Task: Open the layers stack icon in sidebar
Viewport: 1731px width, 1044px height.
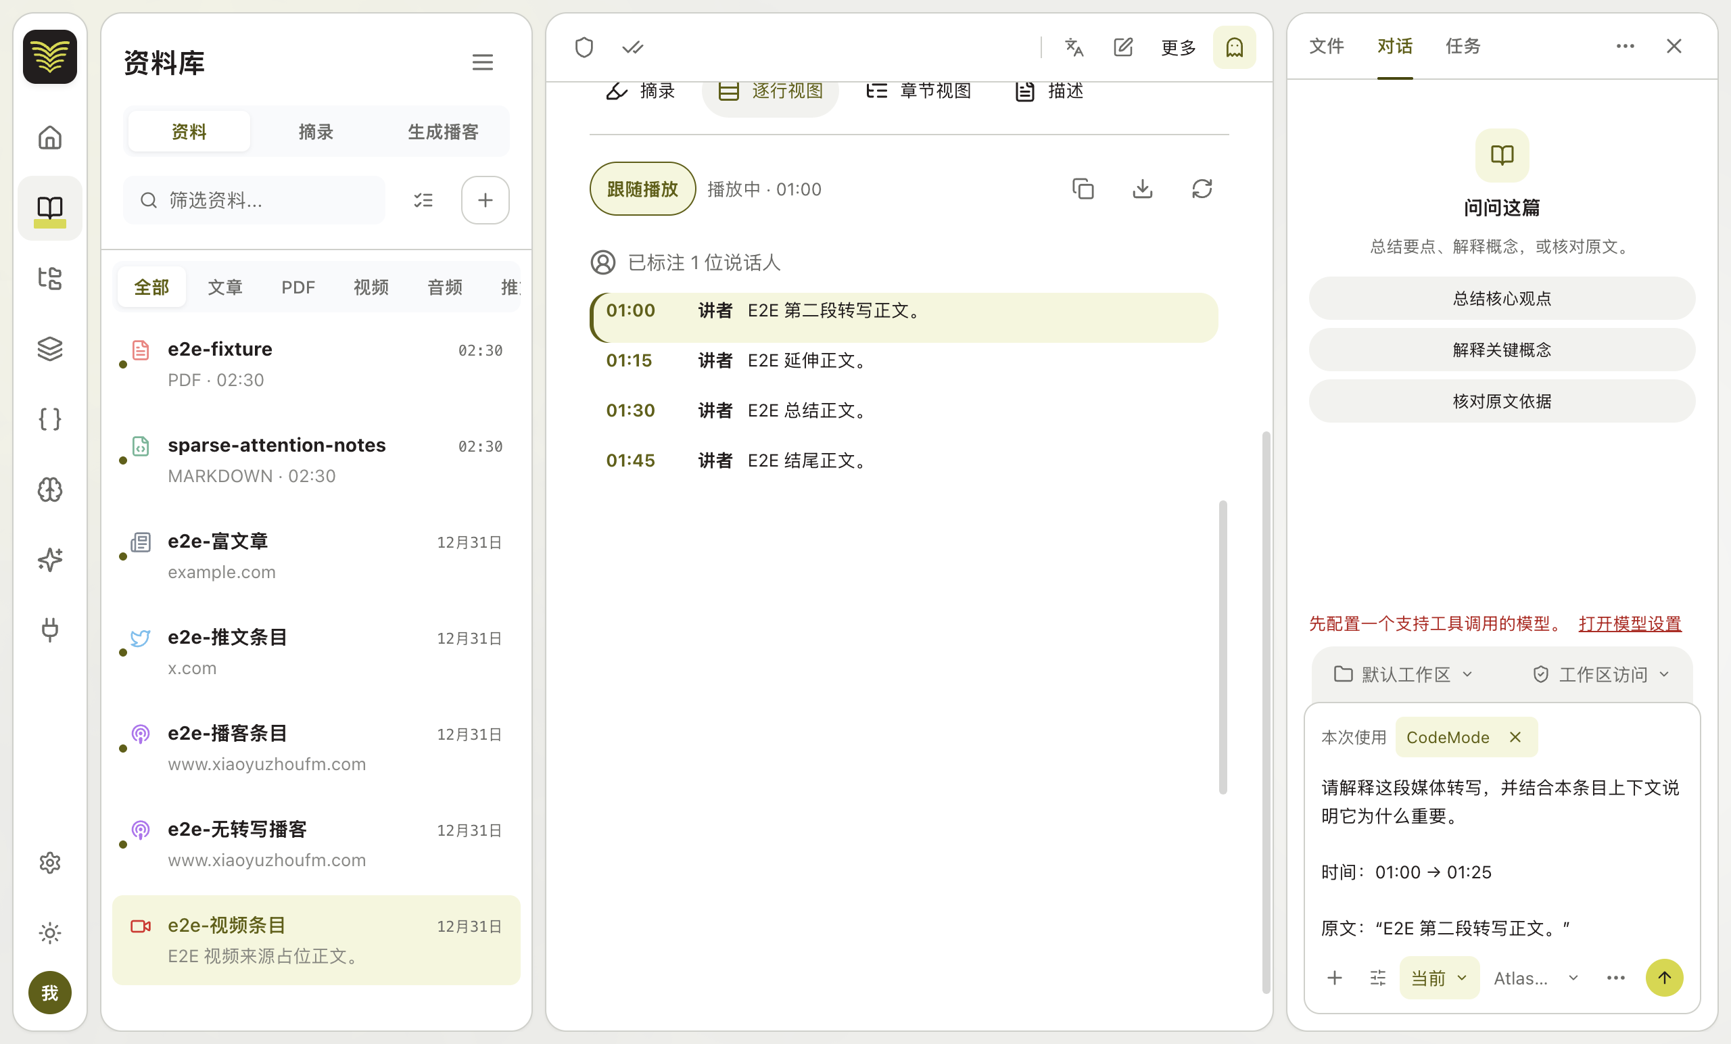Action: tap(50, 348)
